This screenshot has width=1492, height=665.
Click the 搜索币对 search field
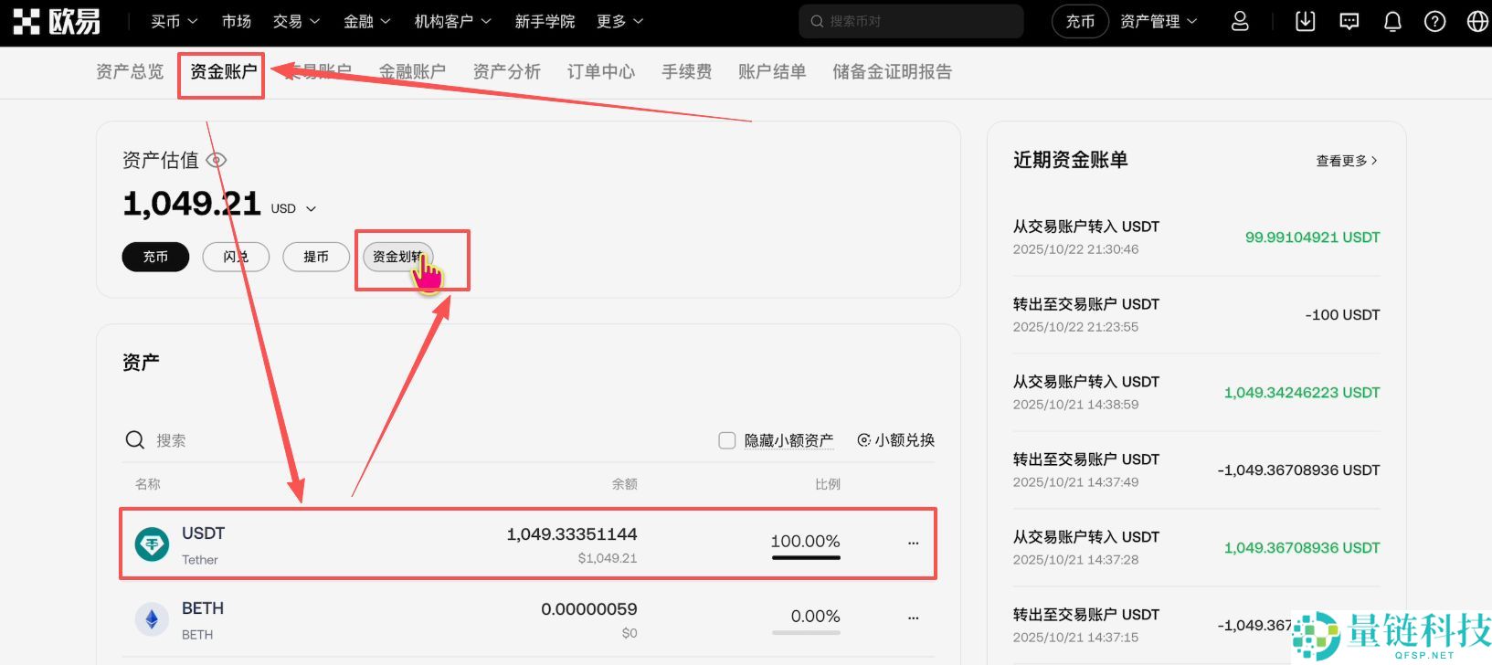(x=911, y=21)
